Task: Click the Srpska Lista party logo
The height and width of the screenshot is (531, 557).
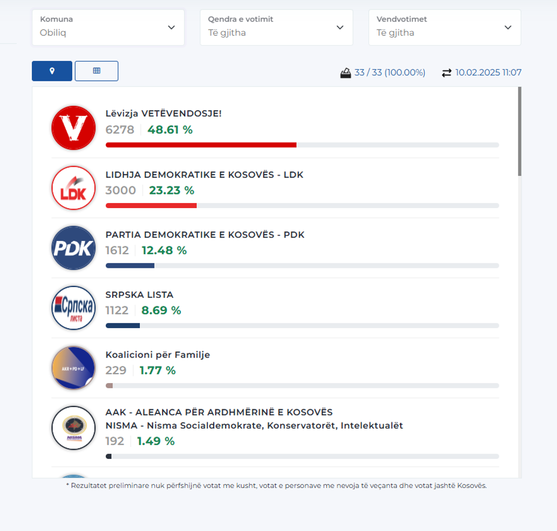Action: coord(73,308)
